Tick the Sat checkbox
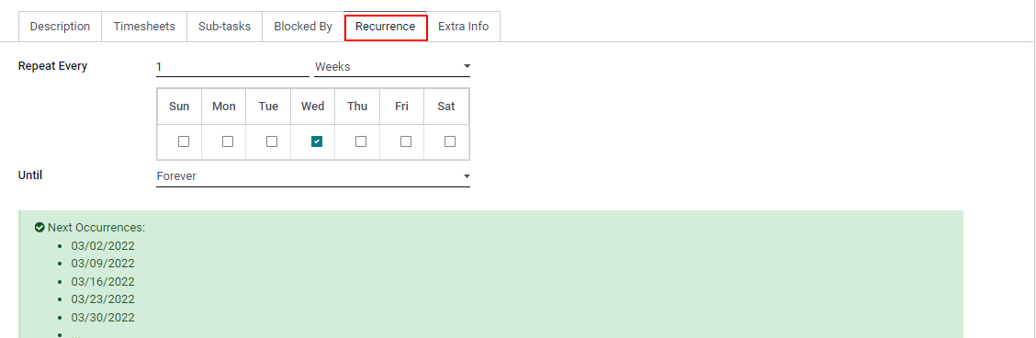The width and height of the screenshot is (1036, 338). (450, 141)
